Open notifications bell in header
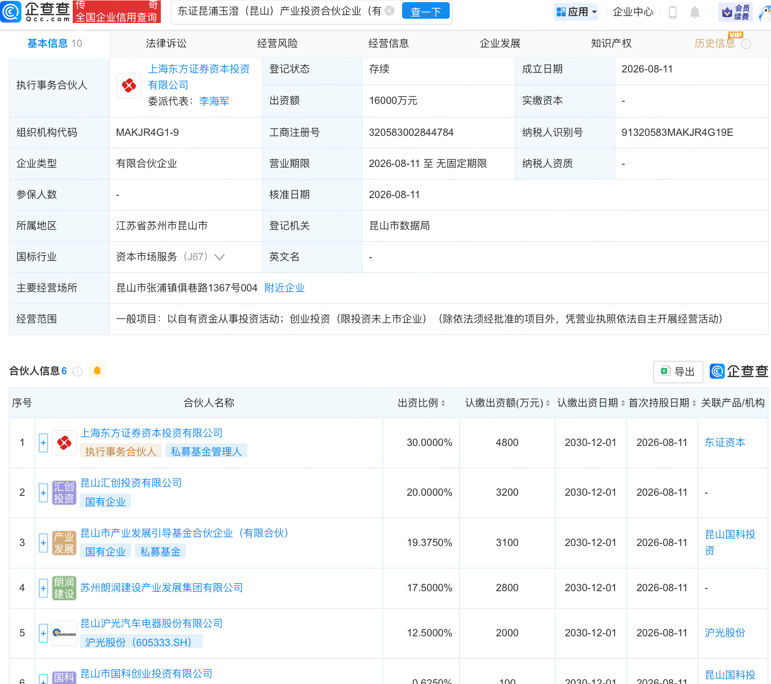Viewport: 771px width, 684px height. click(694, 12)
